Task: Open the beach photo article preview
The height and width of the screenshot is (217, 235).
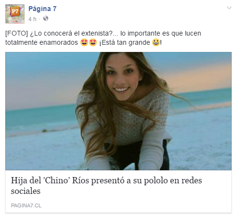Action: click(118, 111)
